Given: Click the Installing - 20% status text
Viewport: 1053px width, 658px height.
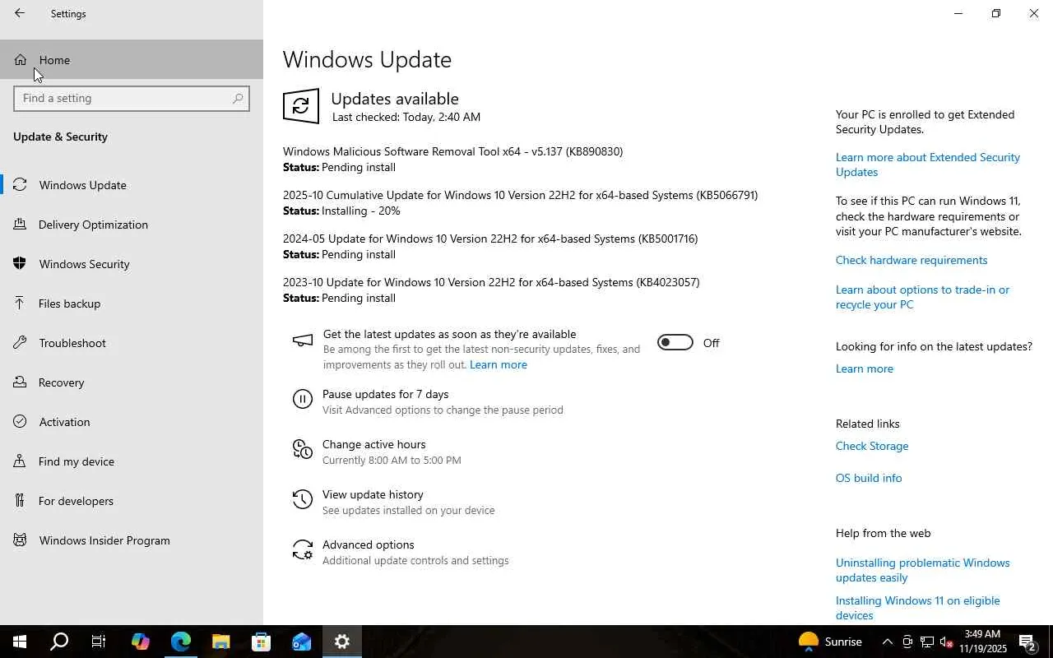Looking at the screenshot, I should [361, 211].
